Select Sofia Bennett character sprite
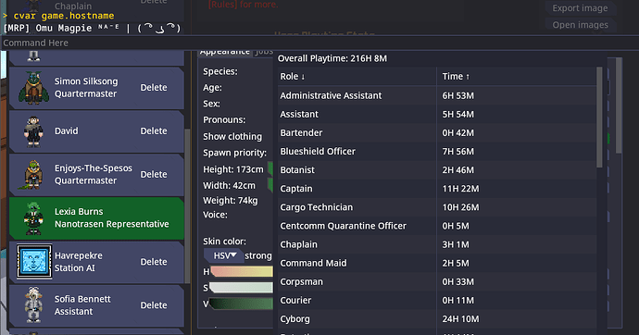The image size is (639, 335). 33,304
